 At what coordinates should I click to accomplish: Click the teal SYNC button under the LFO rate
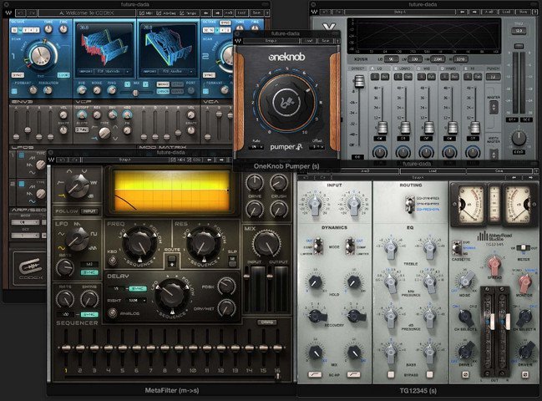pyautogui.click(x=89, y=272)
